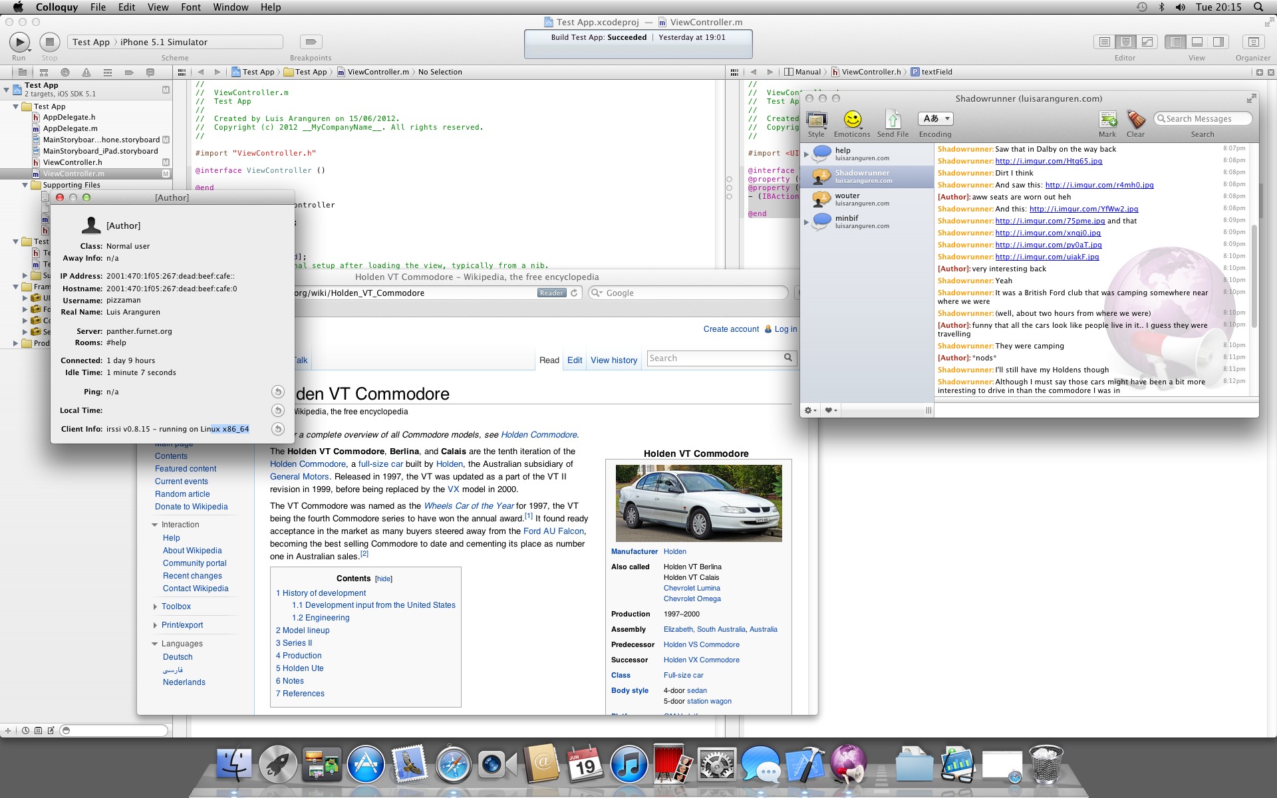Switch to Wikipedia View history tab
Image resolution: width=1277 pixels, height=798 pixels.
point(614,360)
